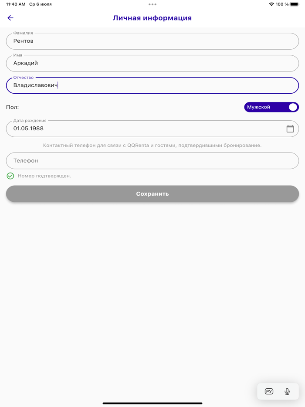Open the calendar icon in date field
Image resolution: width=305 pixels, height=407 pixels.
pyautogui.click(x=291, y=129)
